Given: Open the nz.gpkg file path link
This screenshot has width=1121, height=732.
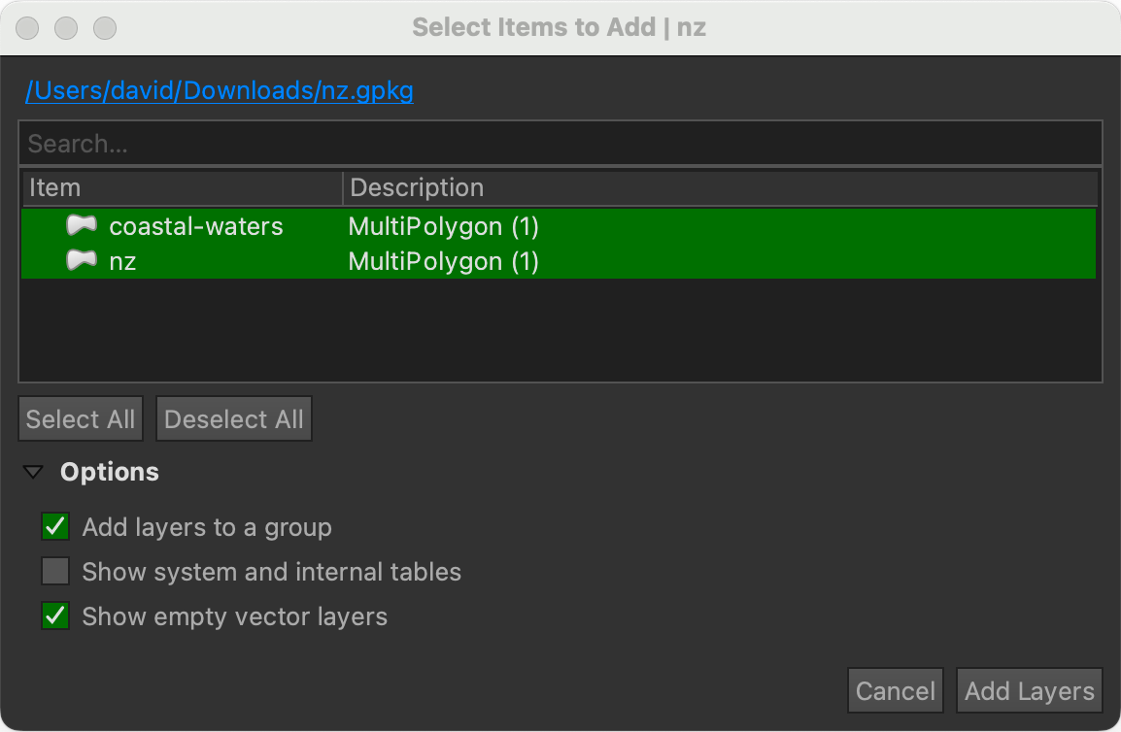Looking at the screenshot, I should coord(220,91).
